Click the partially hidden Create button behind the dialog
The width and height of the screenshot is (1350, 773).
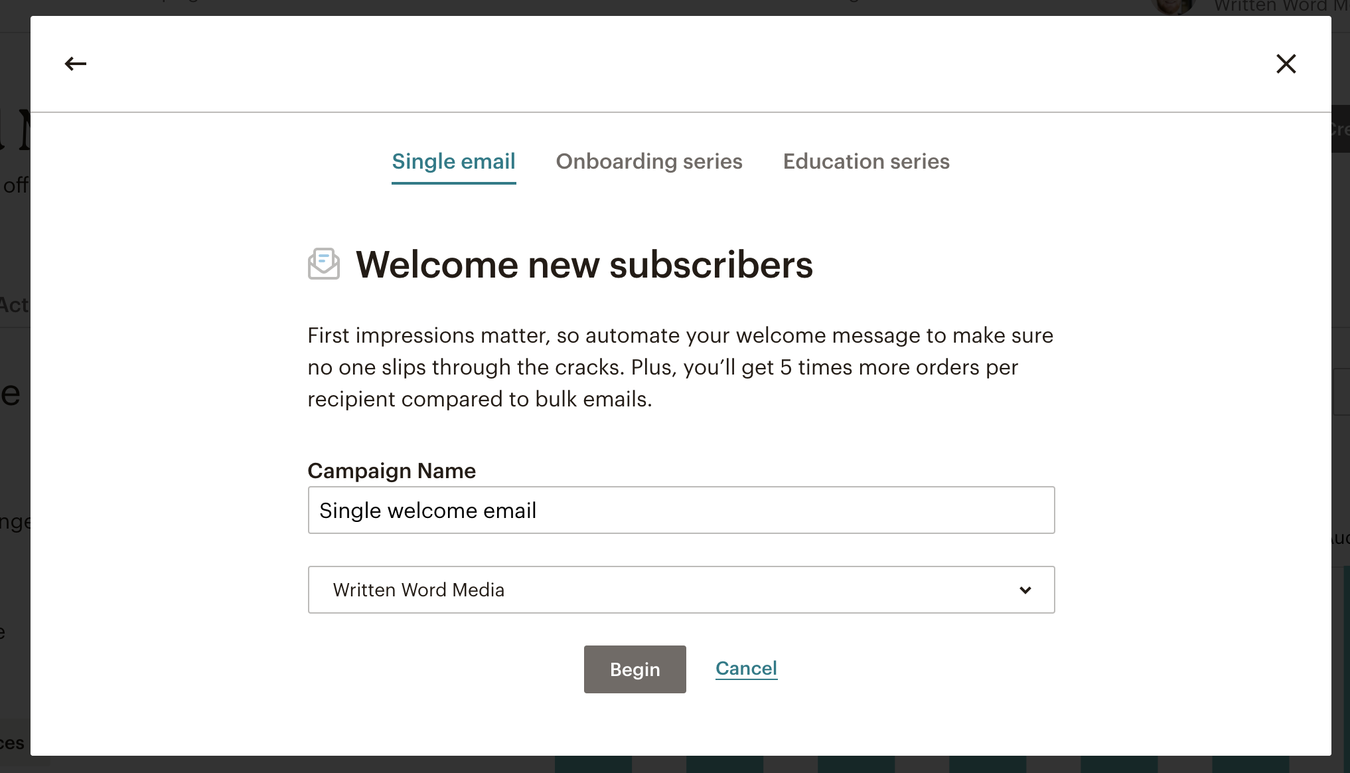(1341, 129)
